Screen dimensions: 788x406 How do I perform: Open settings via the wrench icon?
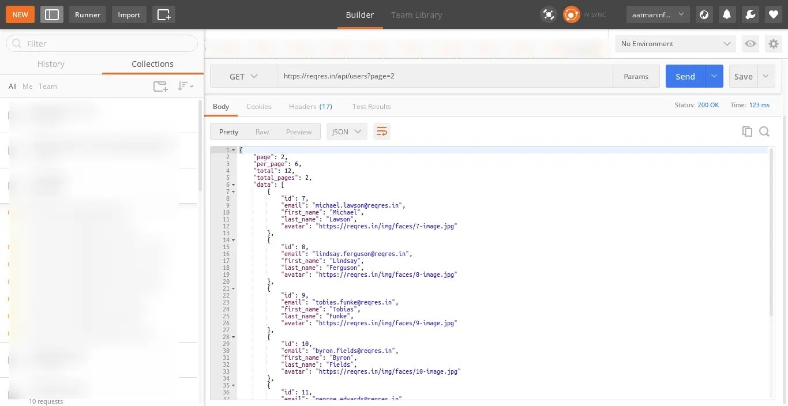pyautogui.click(x=751, y=14)
